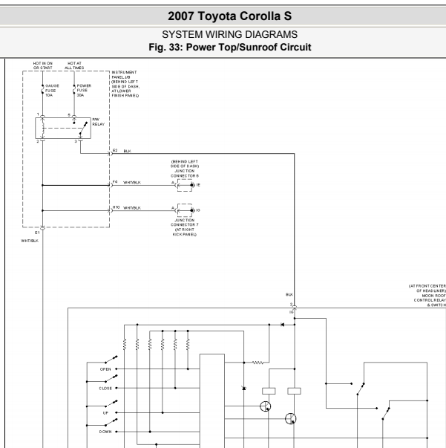Click the 'BLK' wire label beside B2
The image size is (446, 448).
point(127,151)
